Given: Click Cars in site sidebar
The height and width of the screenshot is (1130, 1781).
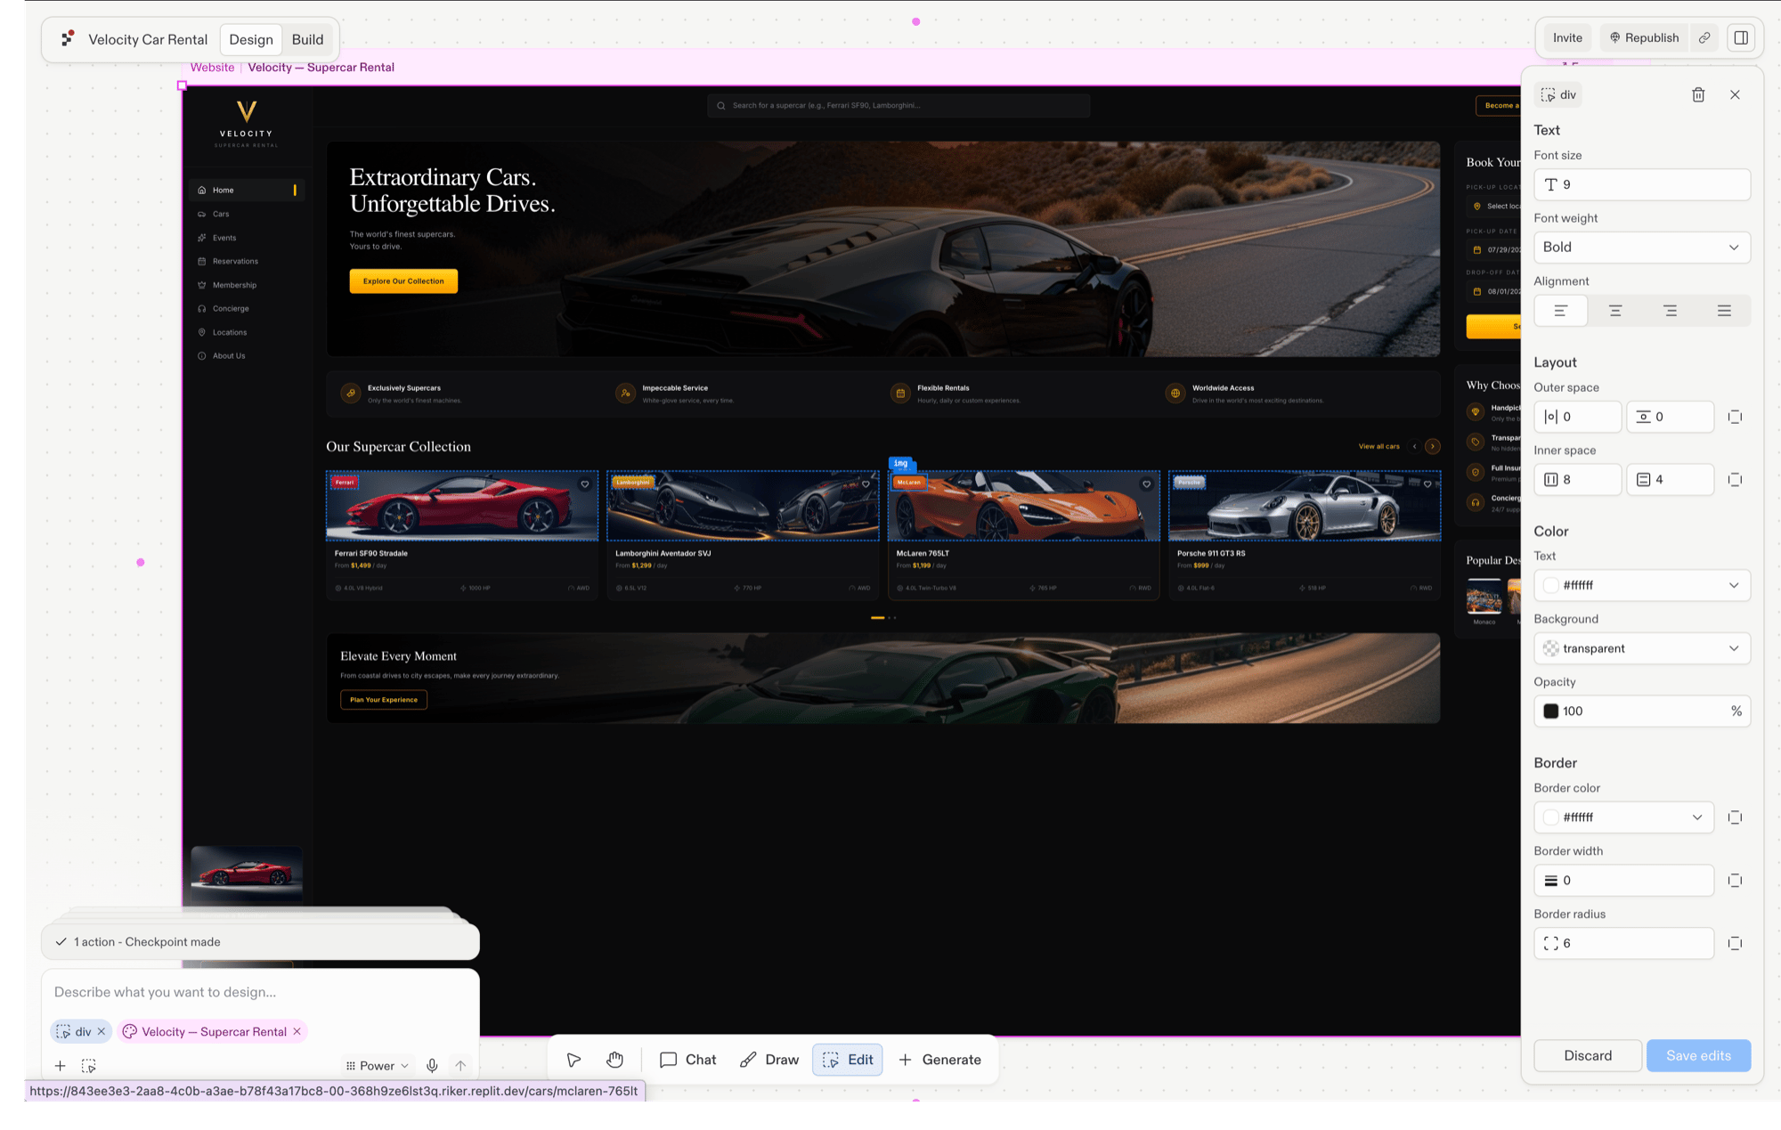Looking at the screenshot, I should pyautogui.click(x=247, y=215).
